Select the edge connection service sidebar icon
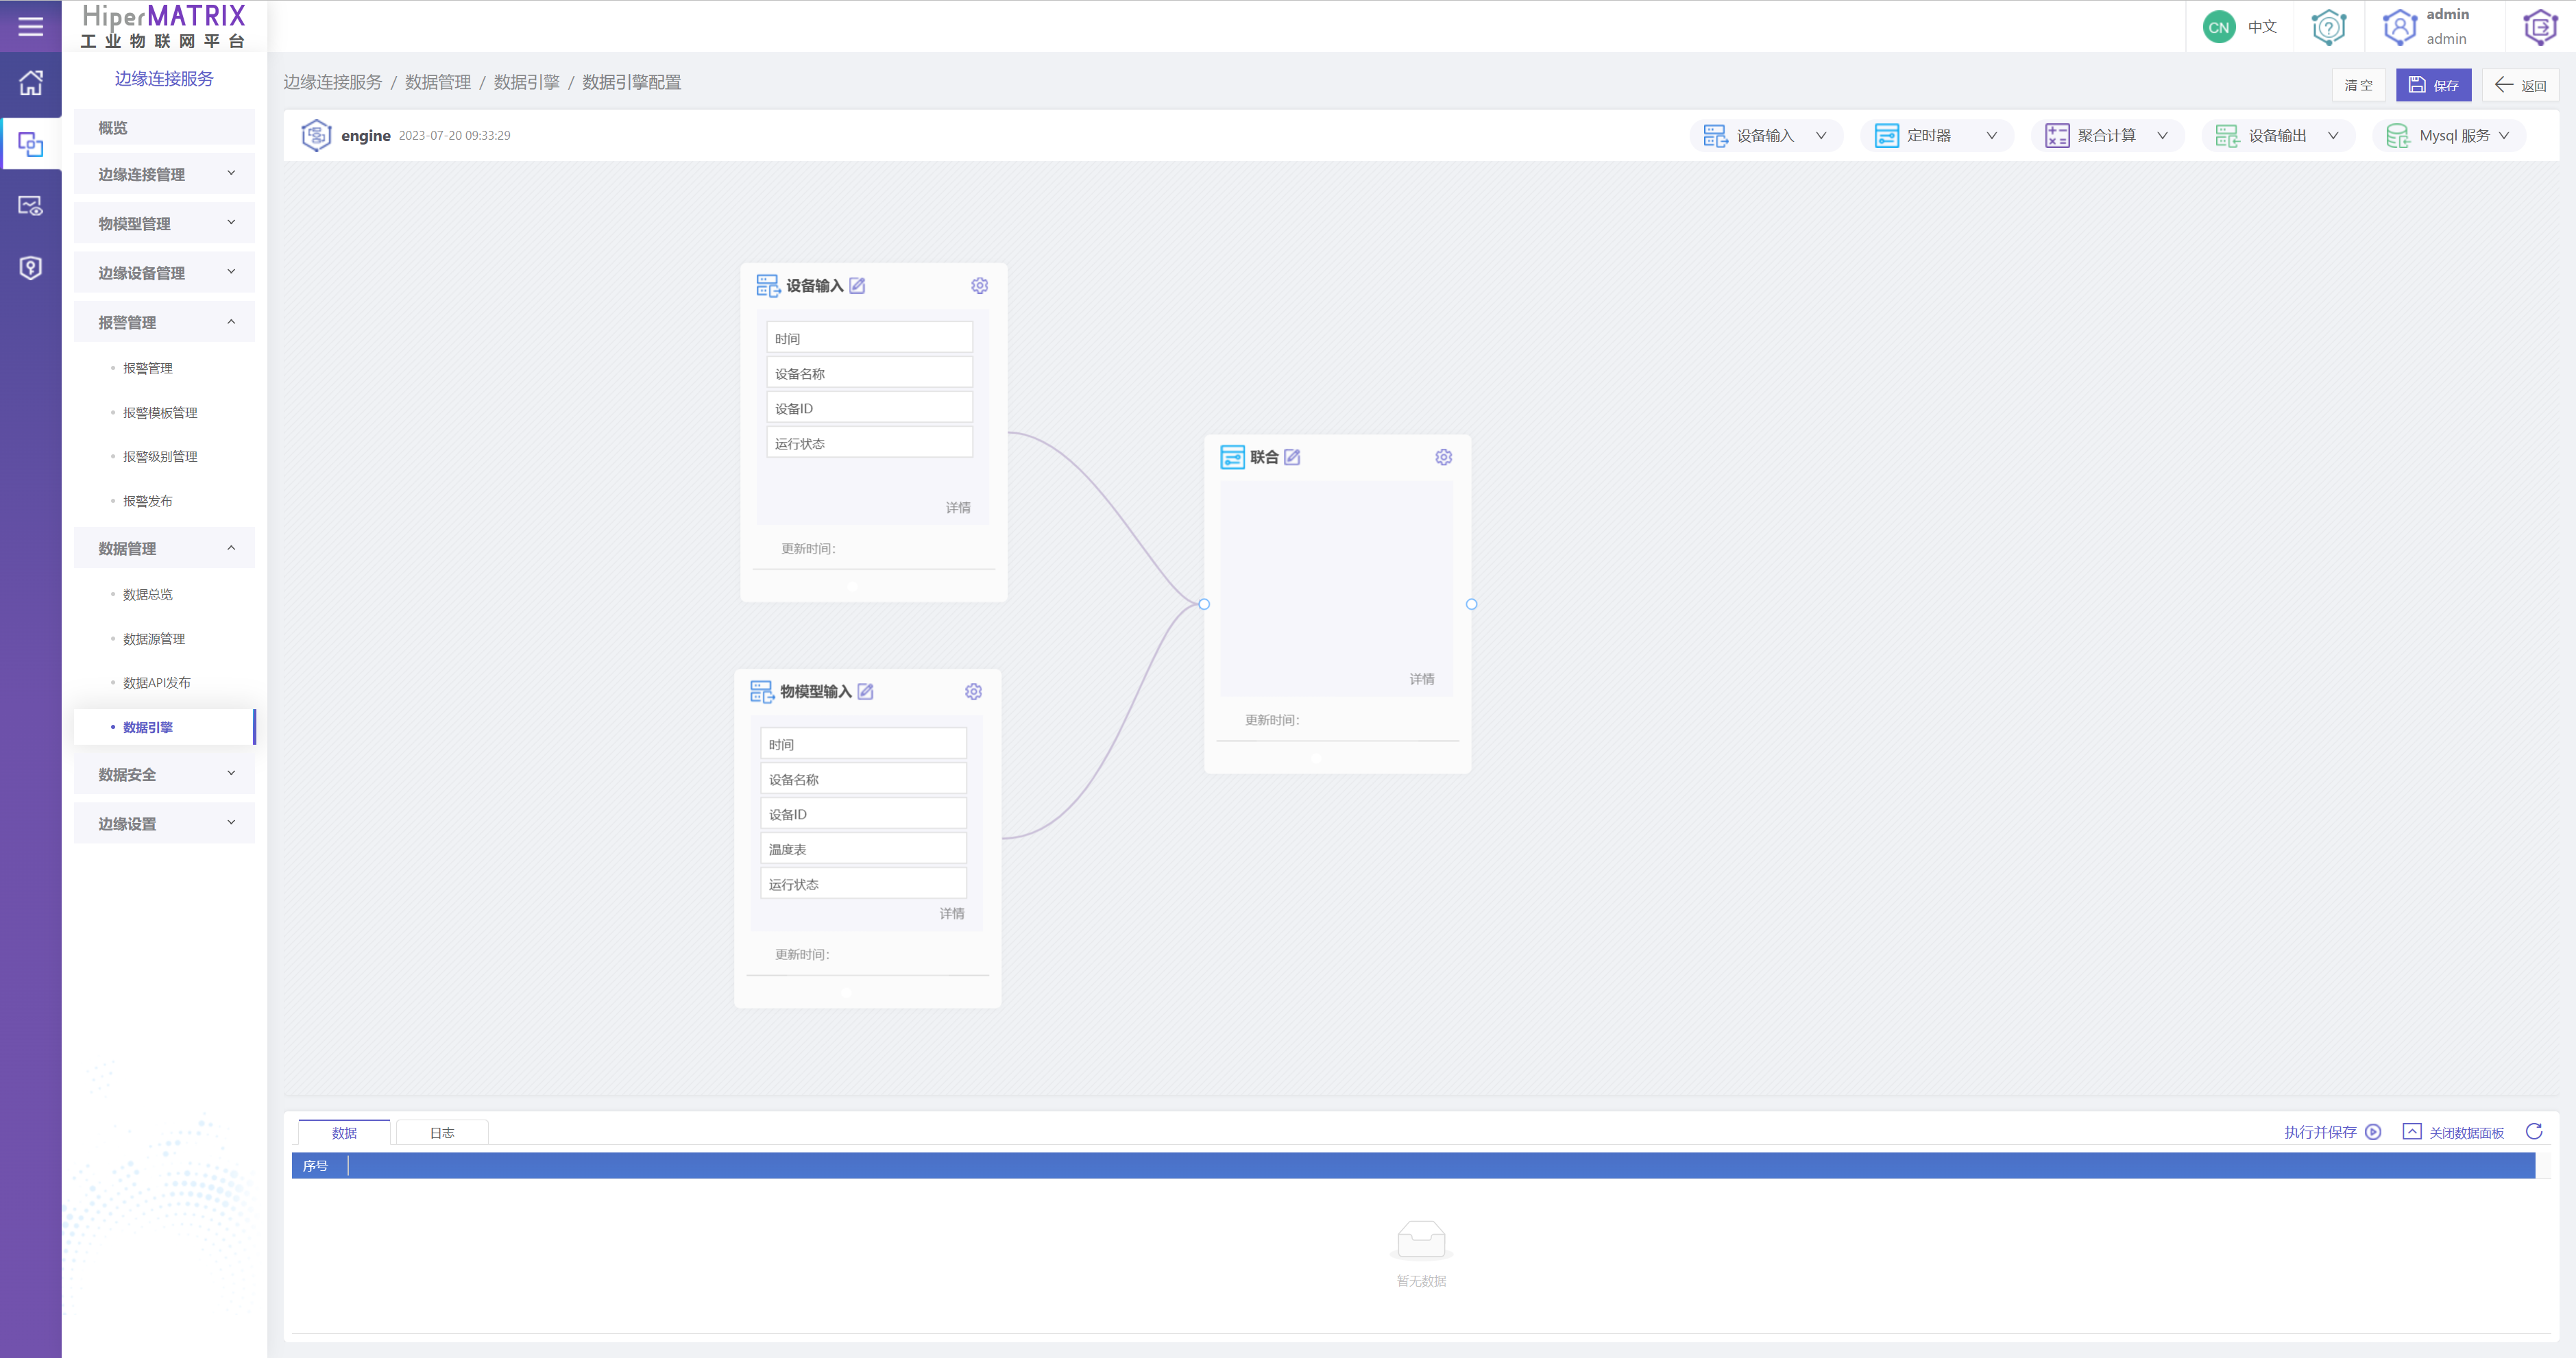 click(x=31, y=145)
